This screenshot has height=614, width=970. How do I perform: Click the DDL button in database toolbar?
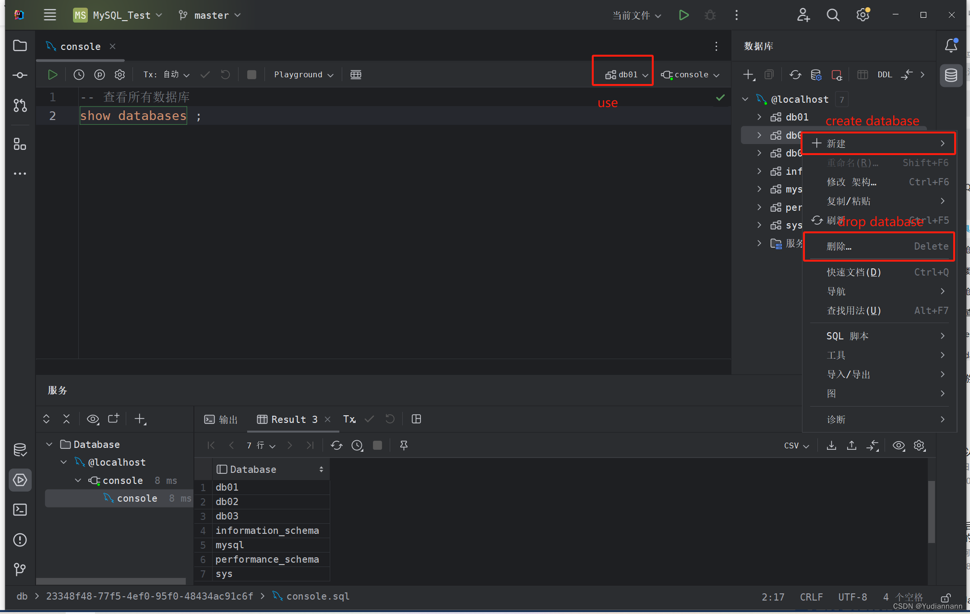tap(884, 74)
